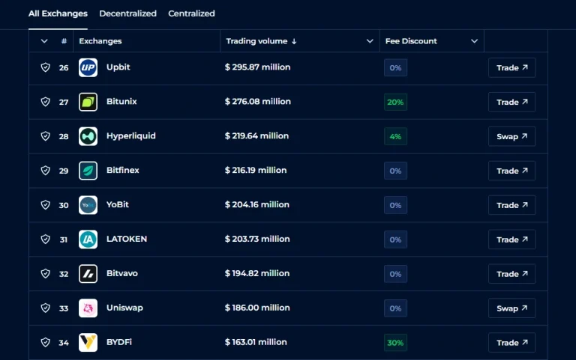576x360 pixels.
Task: Click the sort arrow beside Trading volume
Action: point(294,41)
